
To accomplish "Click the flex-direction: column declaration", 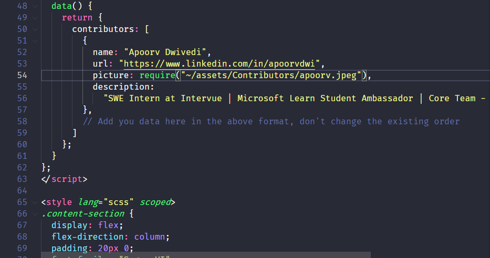I will click(111, 237).
